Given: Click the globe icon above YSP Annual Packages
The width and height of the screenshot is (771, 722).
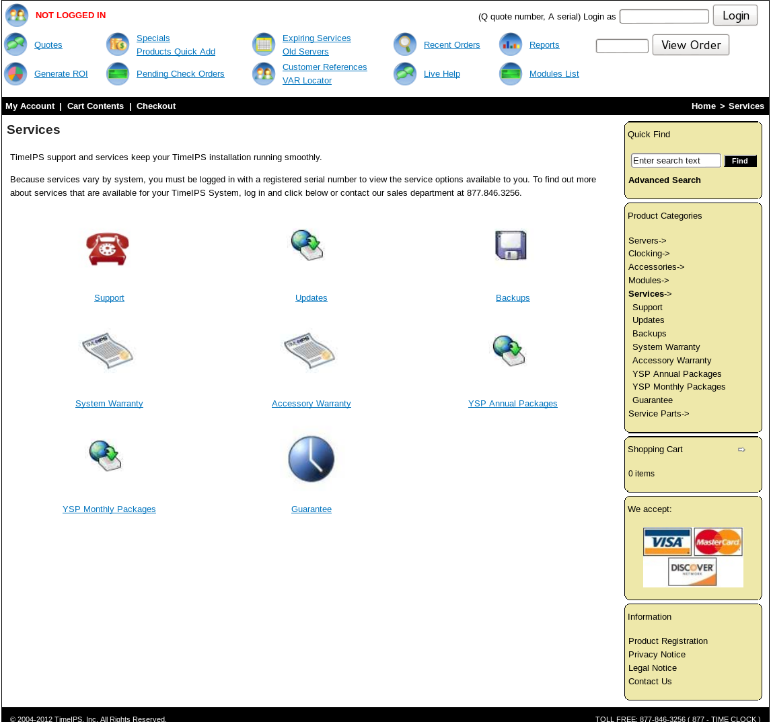Looking at the screenshot, I should tap(509, 351).
